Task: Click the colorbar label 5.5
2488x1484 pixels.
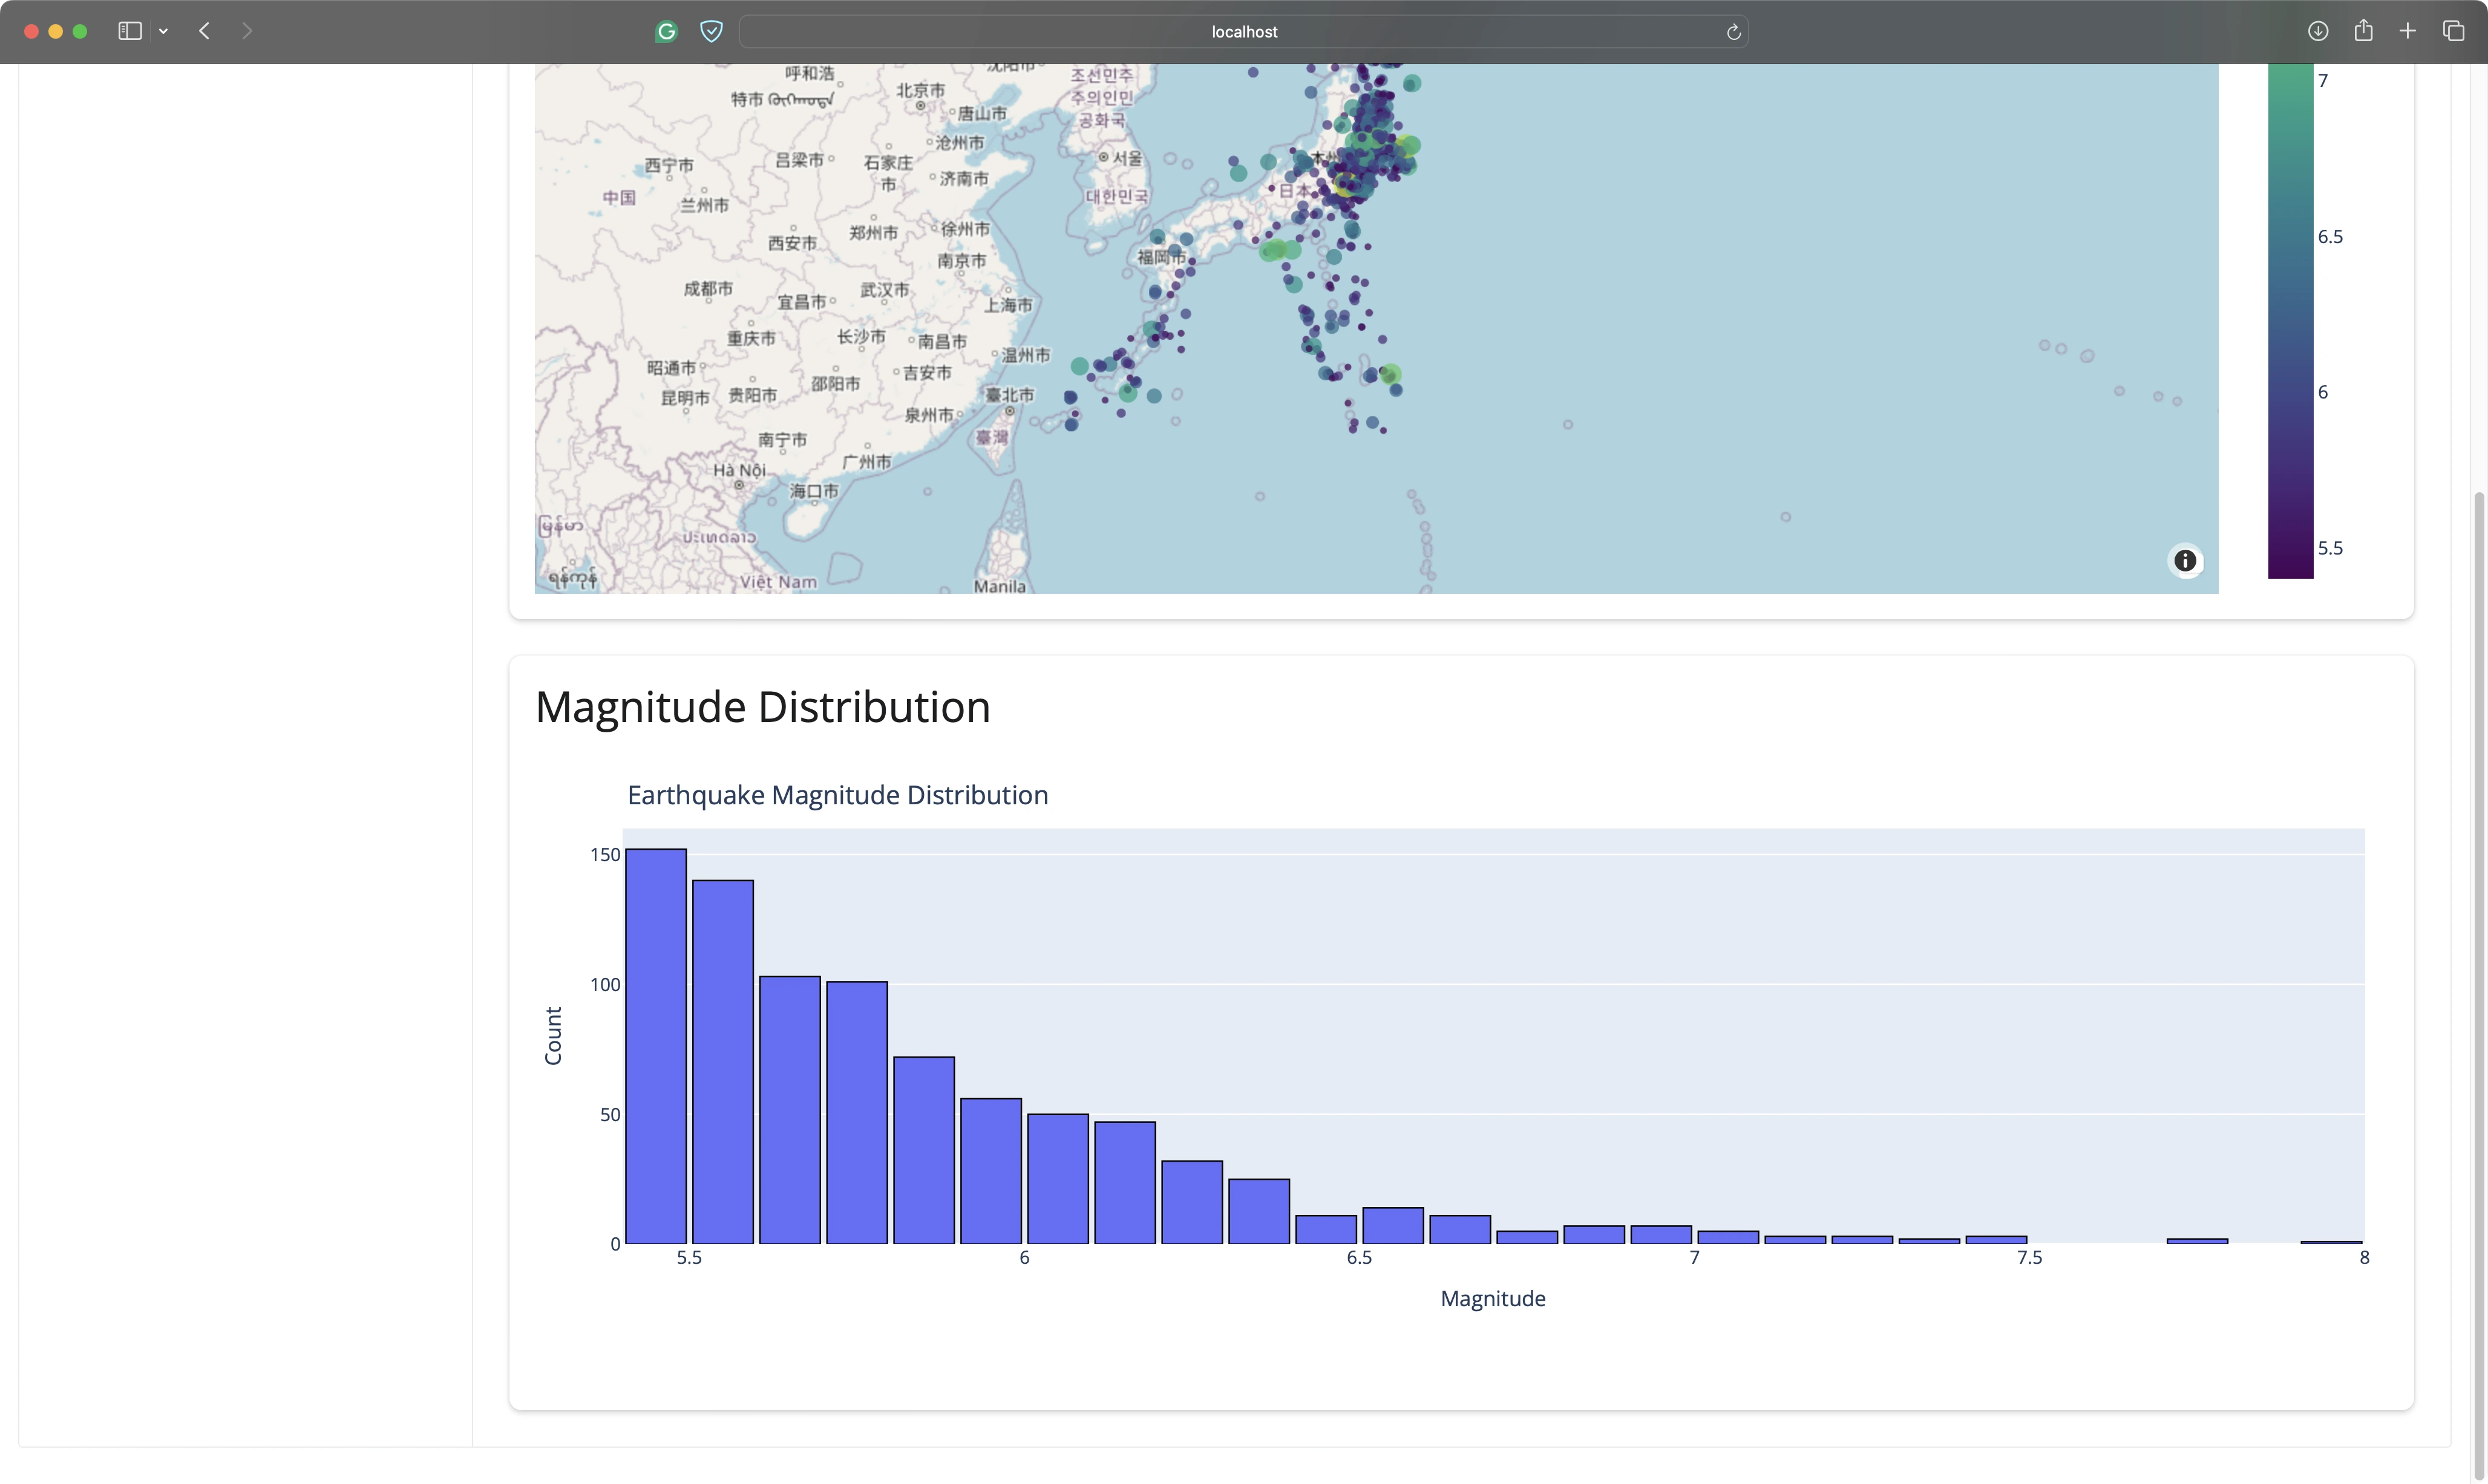Action: [2330, 547]
